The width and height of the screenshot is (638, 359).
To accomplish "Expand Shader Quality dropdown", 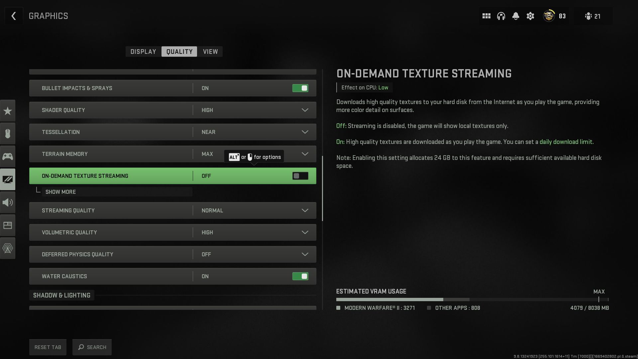I will point(305,110).
